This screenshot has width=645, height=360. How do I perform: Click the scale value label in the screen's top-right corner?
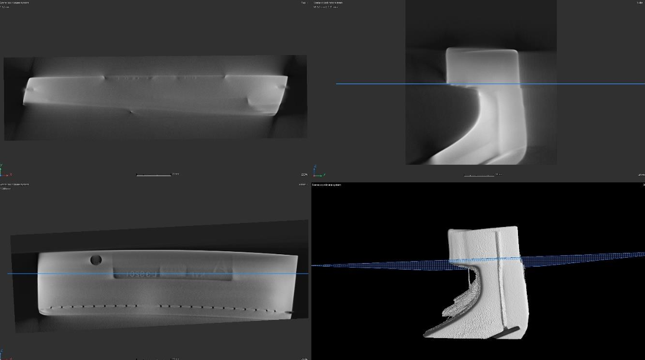click(x=641, y=2)
